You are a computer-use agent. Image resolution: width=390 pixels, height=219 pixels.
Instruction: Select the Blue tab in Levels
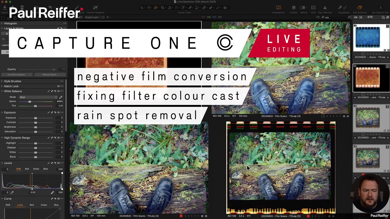[x=45, y=169]
